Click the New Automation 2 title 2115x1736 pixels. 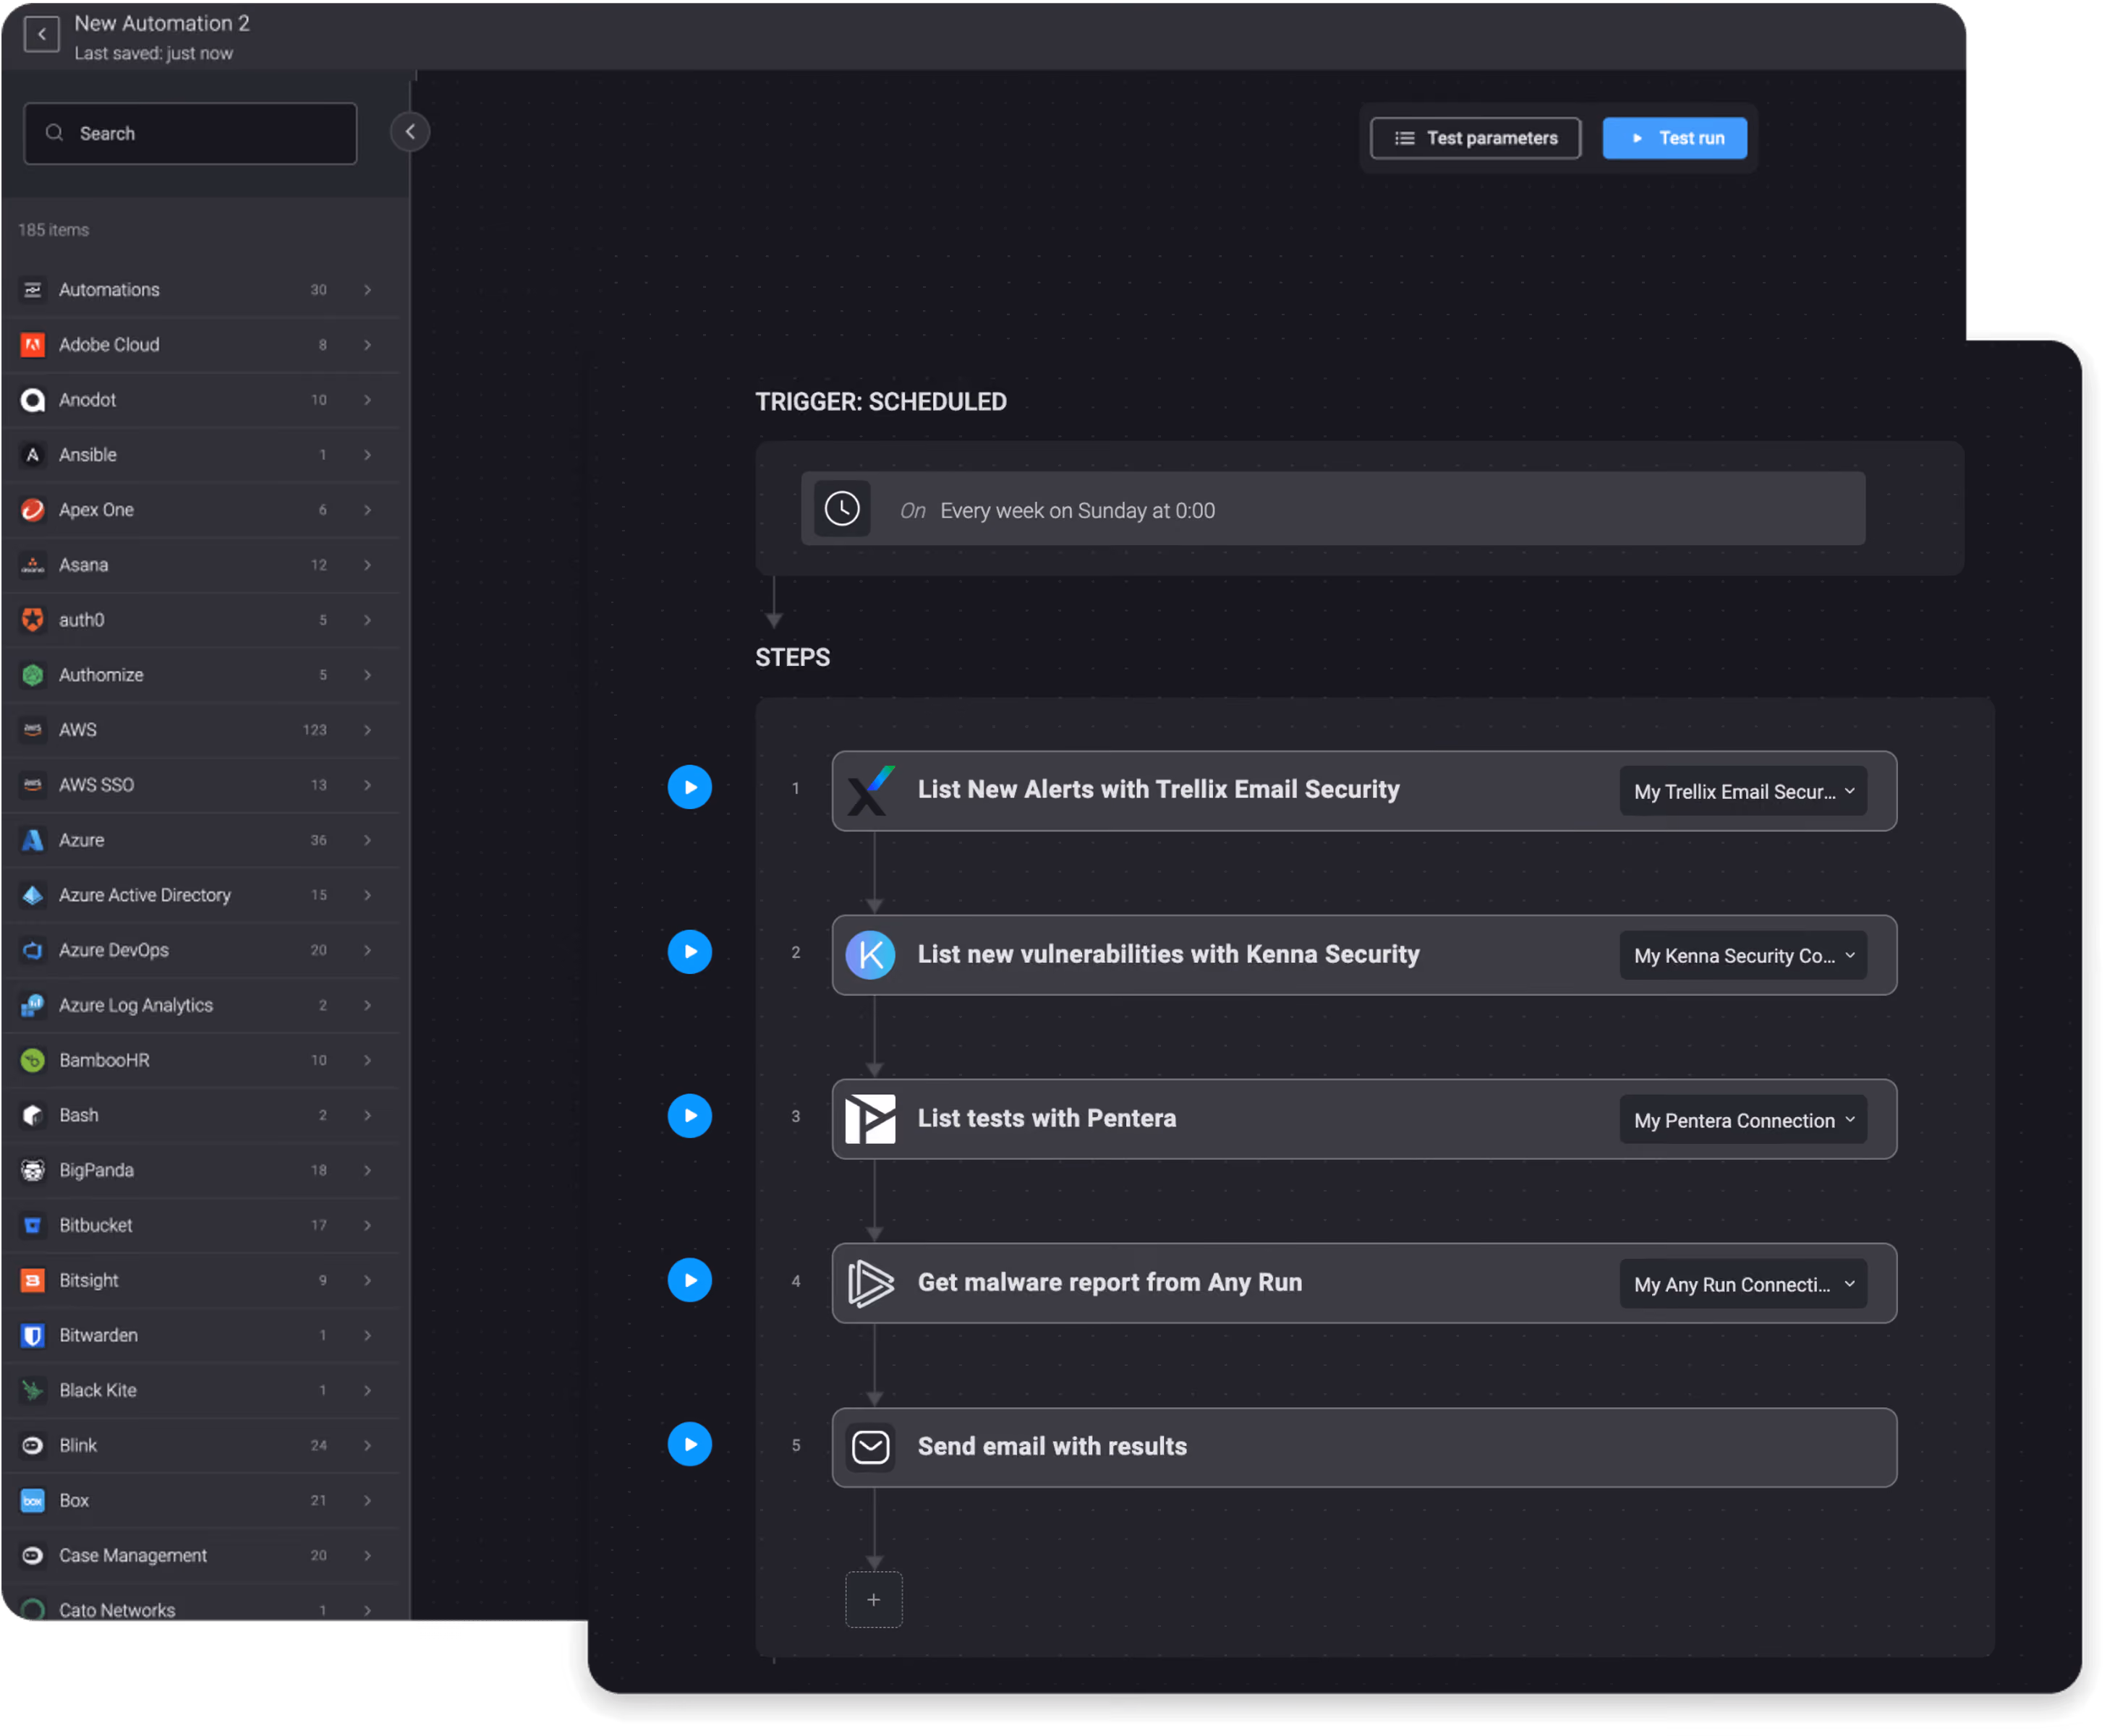(x=163, y=23)
